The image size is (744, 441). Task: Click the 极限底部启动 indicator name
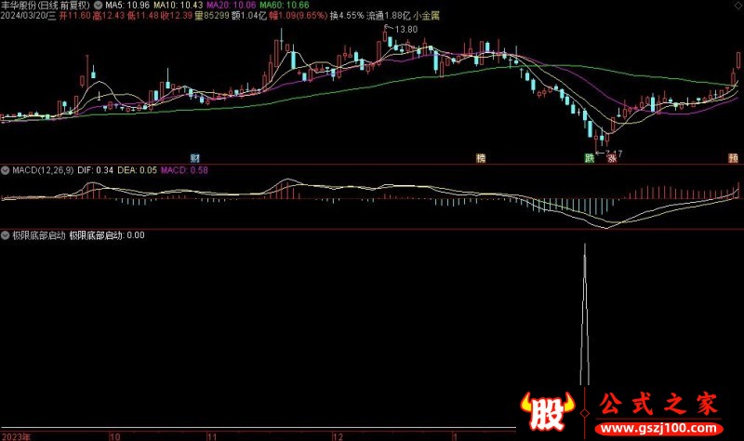(38, 235)
